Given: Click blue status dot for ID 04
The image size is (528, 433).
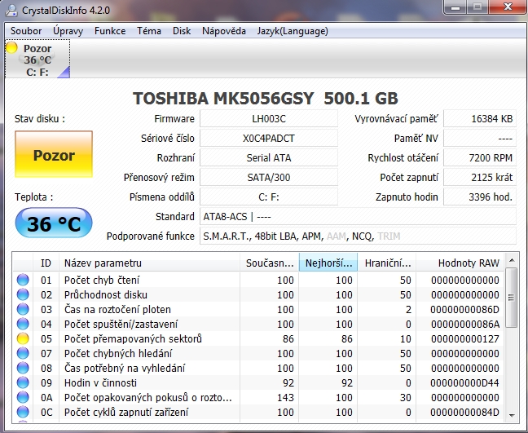Looking at the screenshot, I should (x=23, y=324).
